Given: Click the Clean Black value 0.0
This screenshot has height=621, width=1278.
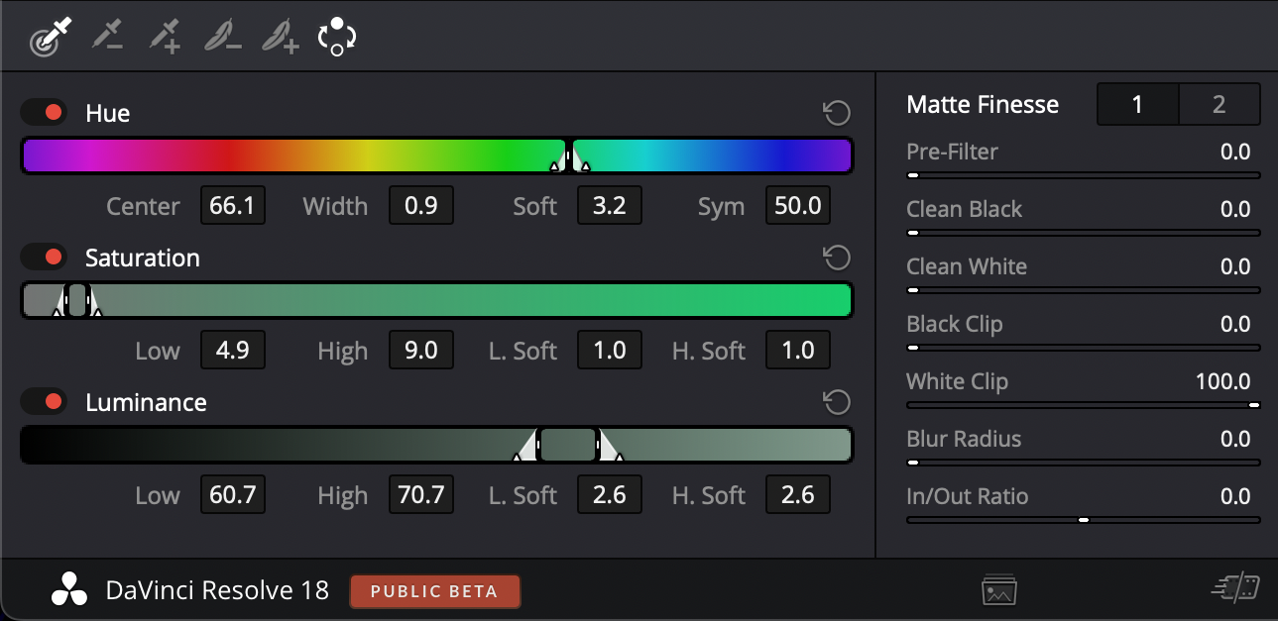Looking at the screenshot, I should tap(1235, 209).
